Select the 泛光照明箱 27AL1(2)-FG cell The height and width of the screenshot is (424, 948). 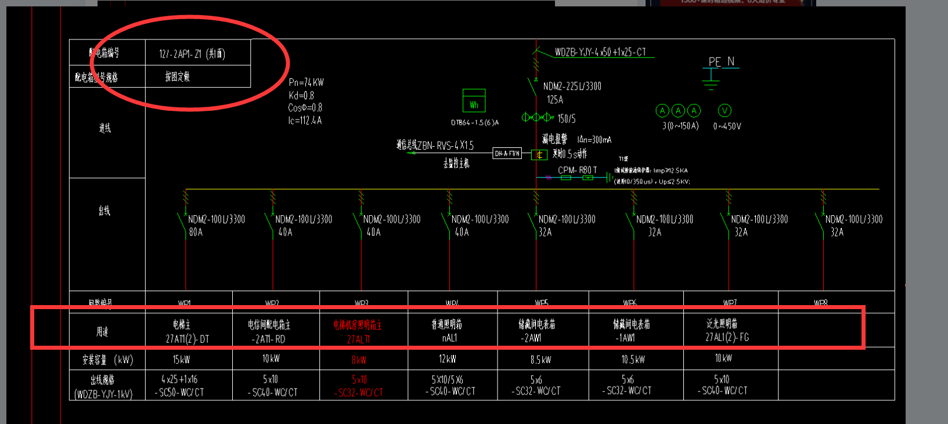(731, 331)
